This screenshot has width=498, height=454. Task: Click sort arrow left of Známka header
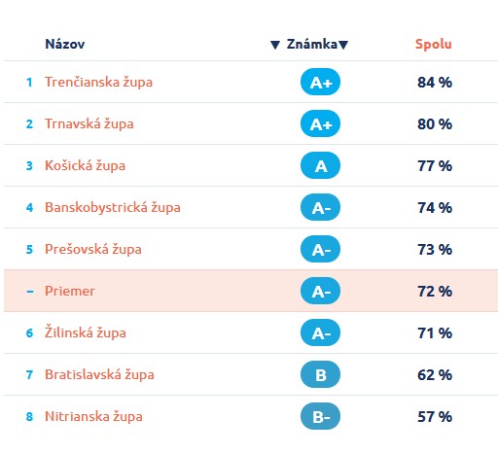[275, 45]
